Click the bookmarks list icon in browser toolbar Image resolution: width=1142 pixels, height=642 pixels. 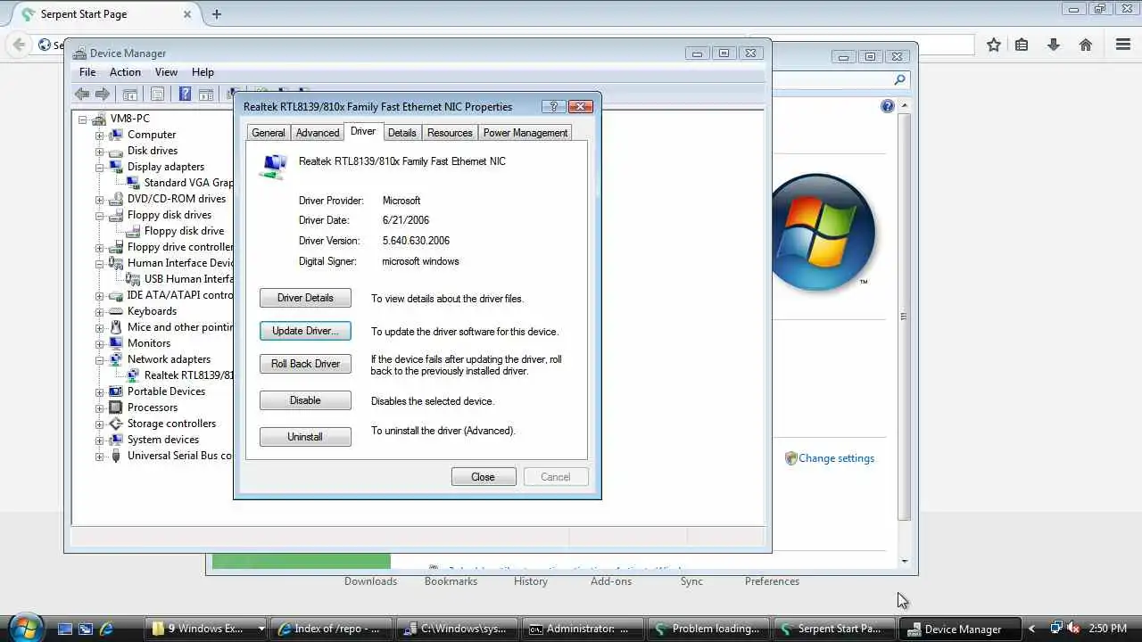pyautogui.click(x=1022, y=45)
